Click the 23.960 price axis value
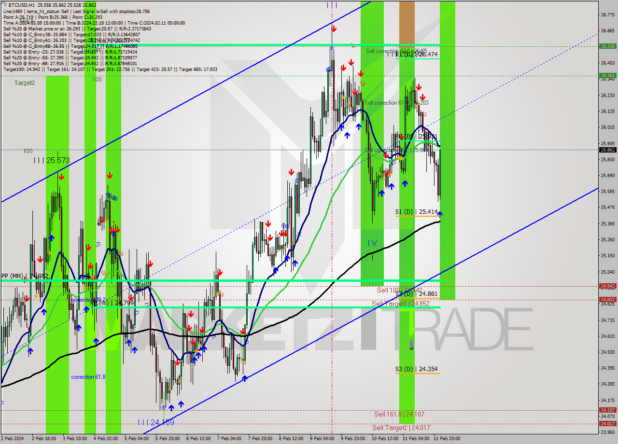Image resolution: width=618 pixels, height=444 pixels. [608, 432]
